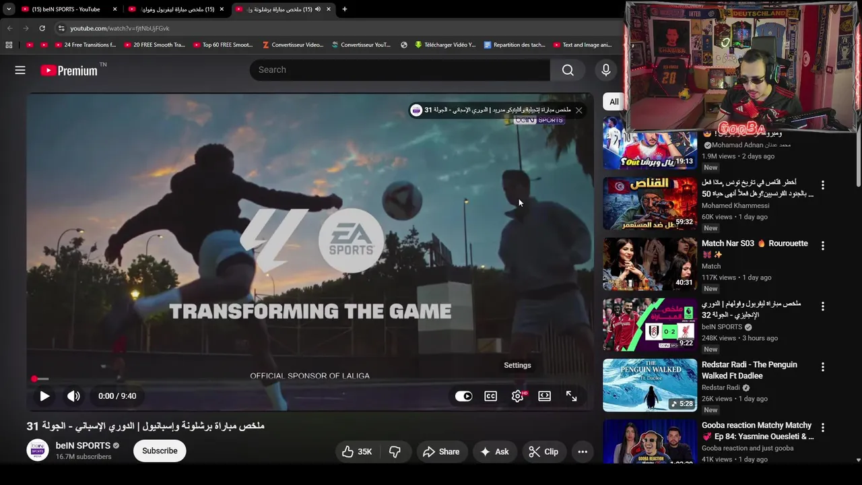Screen dimensions: 862x485
Task: Click the video progress bar
Action: click(x=310, y=379)
